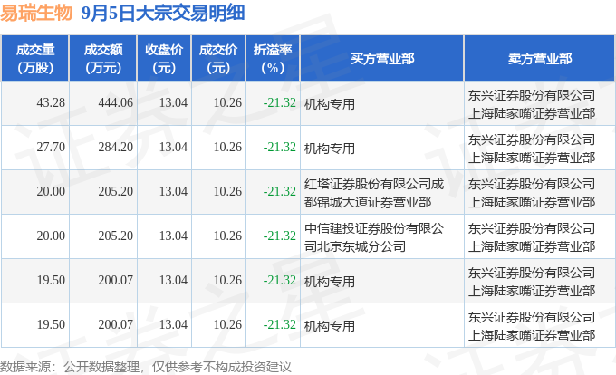Select the 成交价(元) column header
616x375 pixels.
pyautogui.click(x=218, y=59)
